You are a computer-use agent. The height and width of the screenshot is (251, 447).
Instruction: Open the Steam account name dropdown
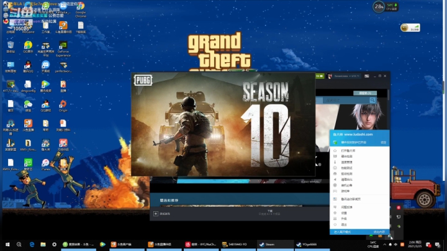point(346,76)
